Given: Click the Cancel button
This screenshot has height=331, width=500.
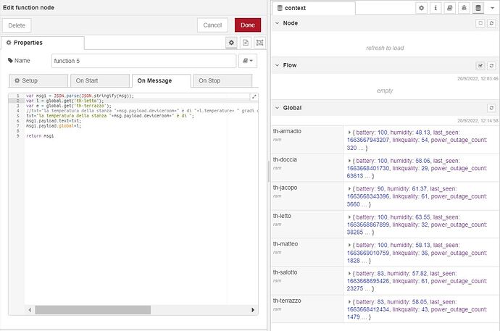Looking at the screenshot, I should 212,25.
